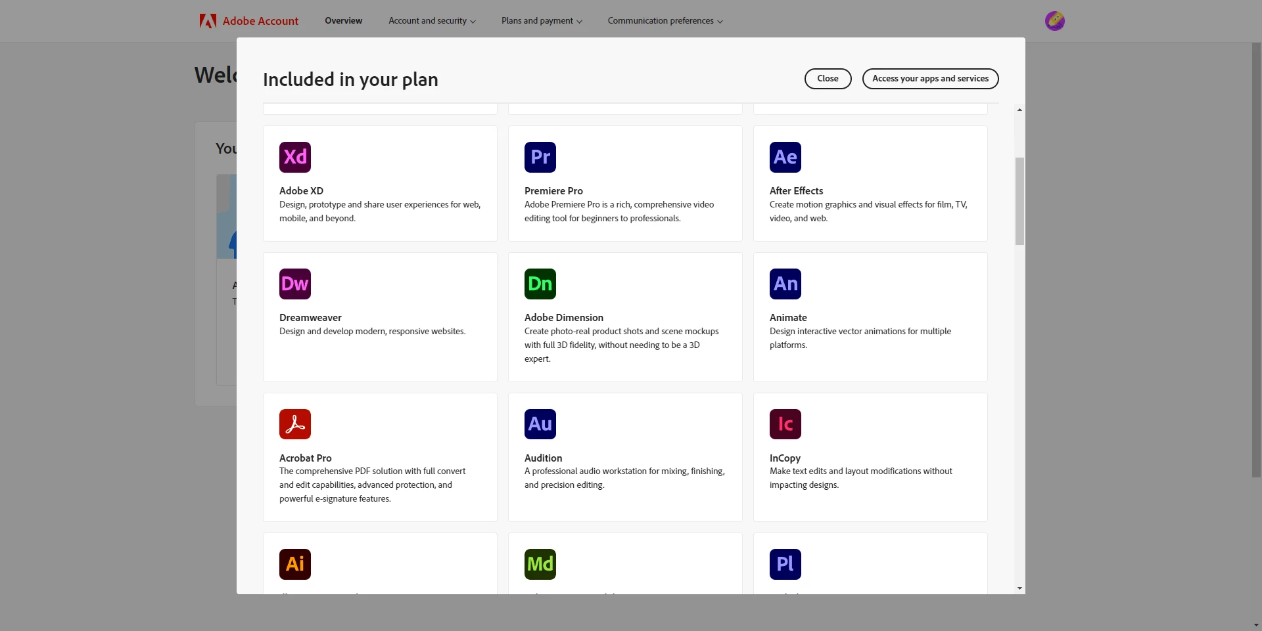Click the Adobe Dimension title text
This screenshot has width=1262, height=631.
(564, 318)
